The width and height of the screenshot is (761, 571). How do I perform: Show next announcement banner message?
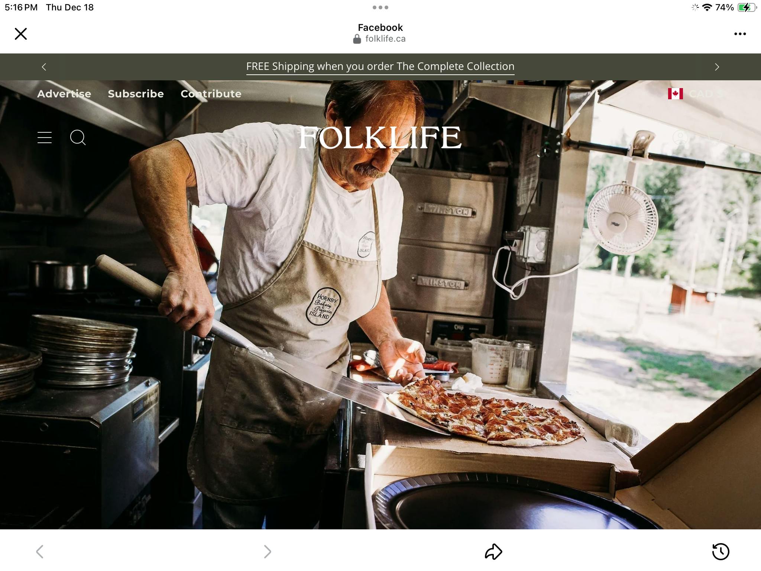coord(717,67)
